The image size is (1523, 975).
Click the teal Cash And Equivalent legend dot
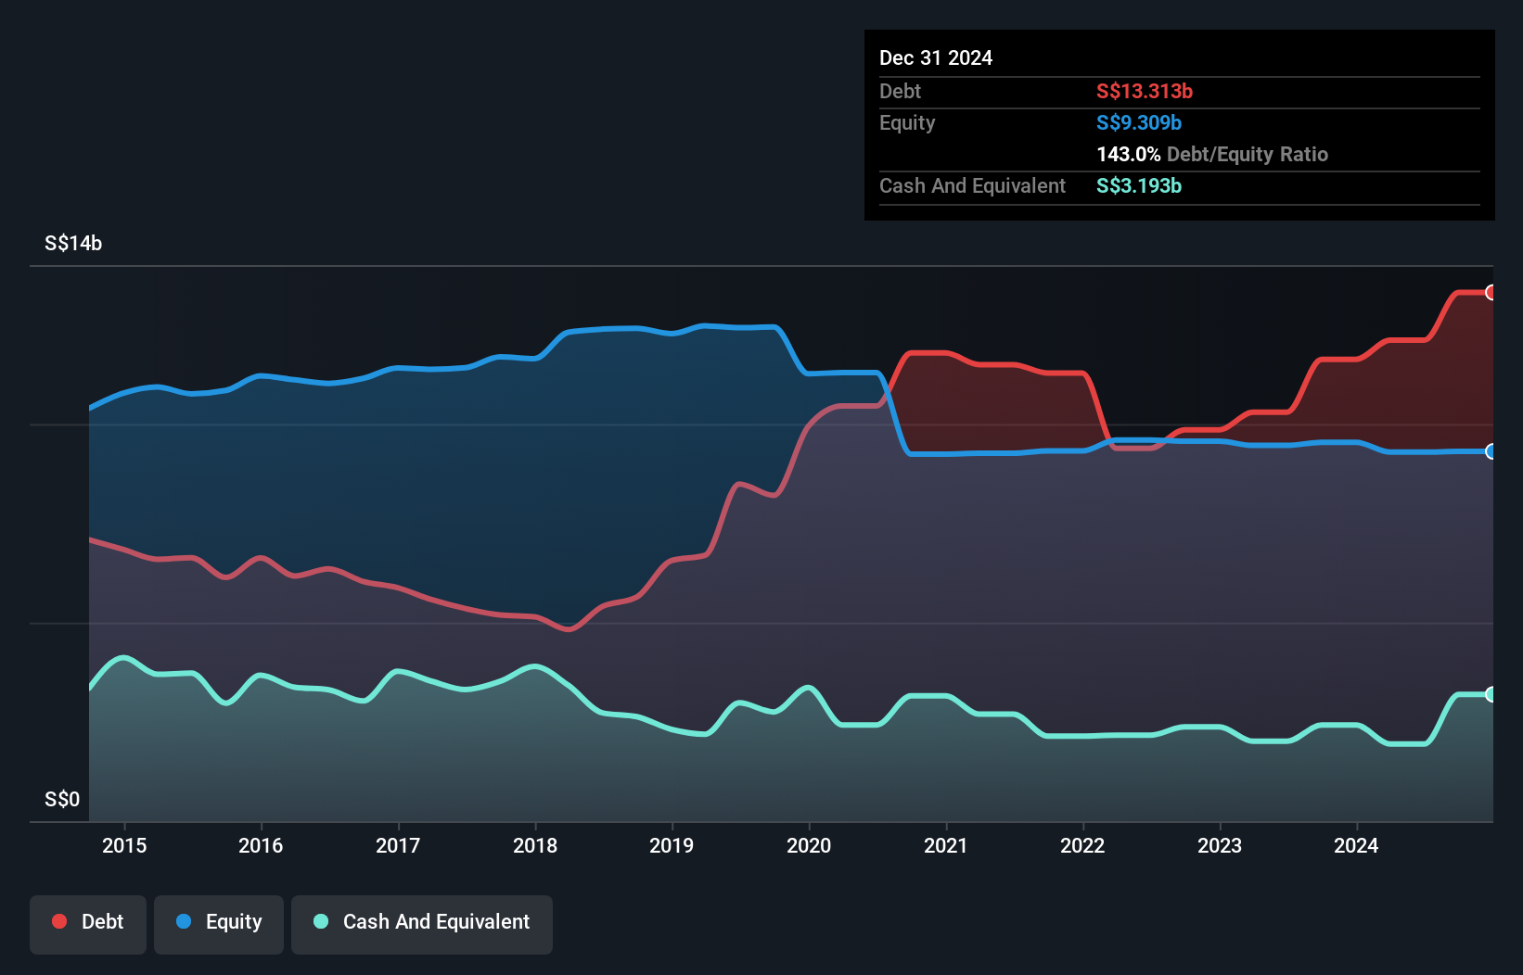[x=321, y=921]
